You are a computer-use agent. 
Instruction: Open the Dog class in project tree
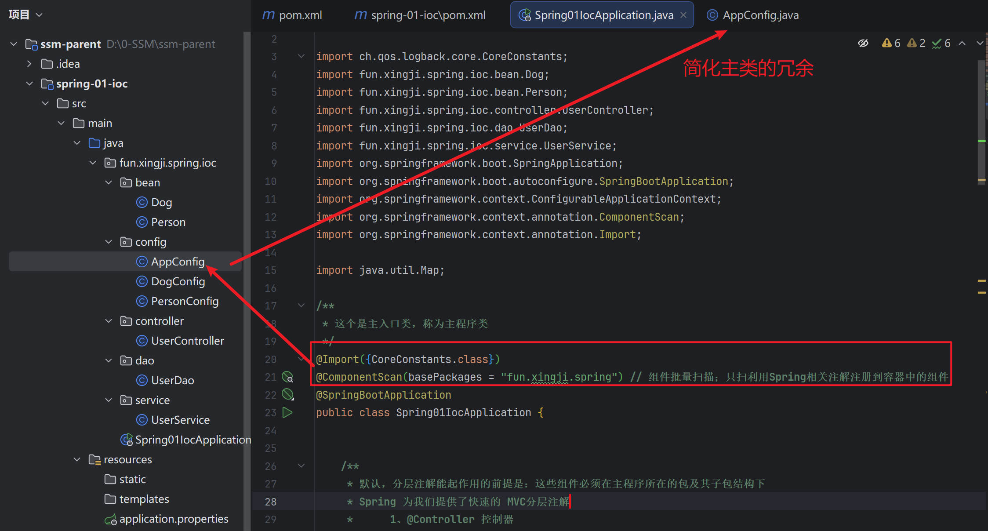click(161, 202)
